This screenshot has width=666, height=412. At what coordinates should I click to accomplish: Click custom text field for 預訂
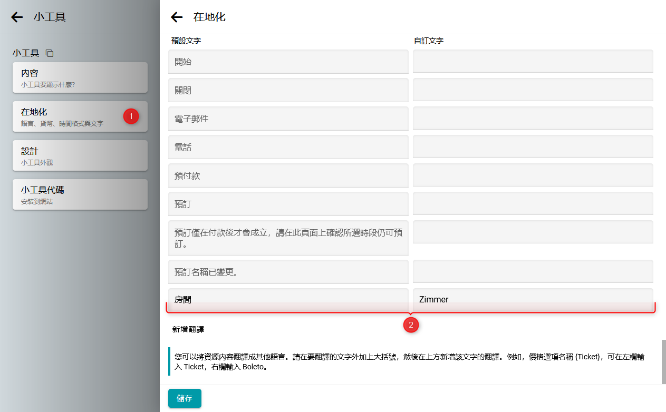533,204
